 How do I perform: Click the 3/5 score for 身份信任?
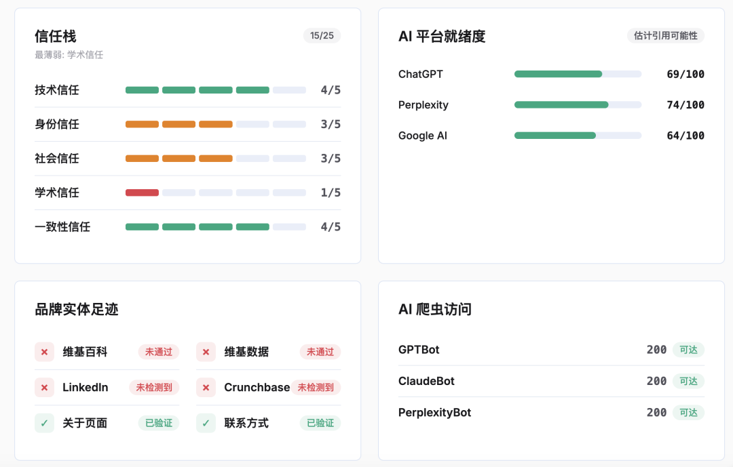331,124
